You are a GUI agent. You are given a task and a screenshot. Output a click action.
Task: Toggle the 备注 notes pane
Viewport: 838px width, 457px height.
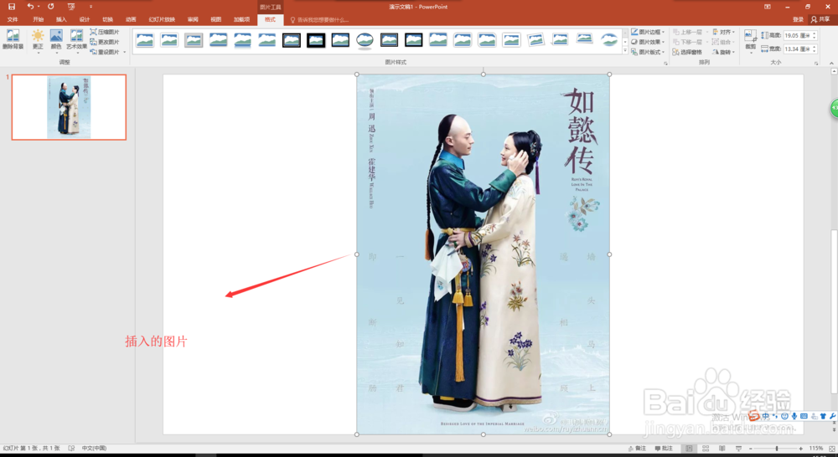[x=638, y=449]
